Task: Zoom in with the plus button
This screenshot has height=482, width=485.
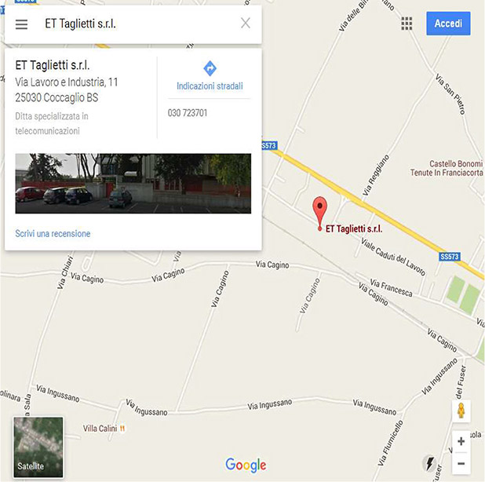Action: (461, 441)
